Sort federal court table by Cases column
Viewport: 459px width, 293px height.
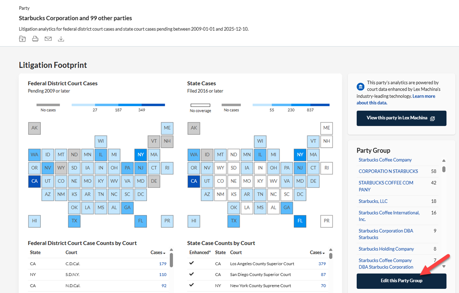[158, 253]
